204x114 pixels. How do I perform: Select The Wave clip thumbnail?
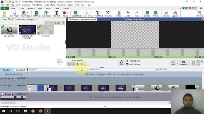click(x=45, y=30)
